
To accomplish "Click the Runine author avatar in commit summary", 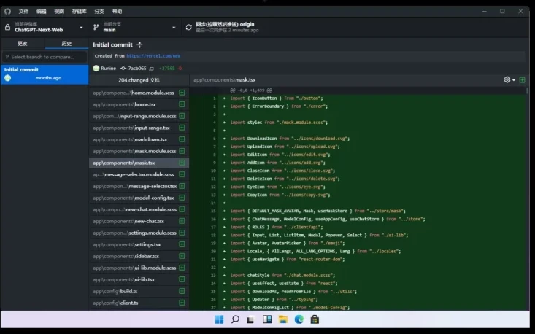I will [x=96, y=68].
